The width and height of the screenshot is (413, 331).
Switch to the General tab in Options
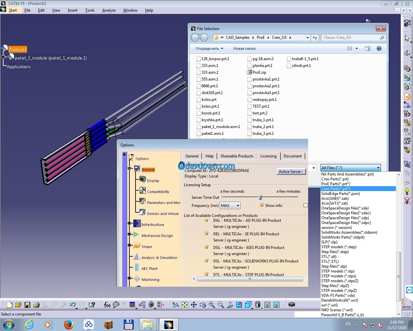[192, 156]
